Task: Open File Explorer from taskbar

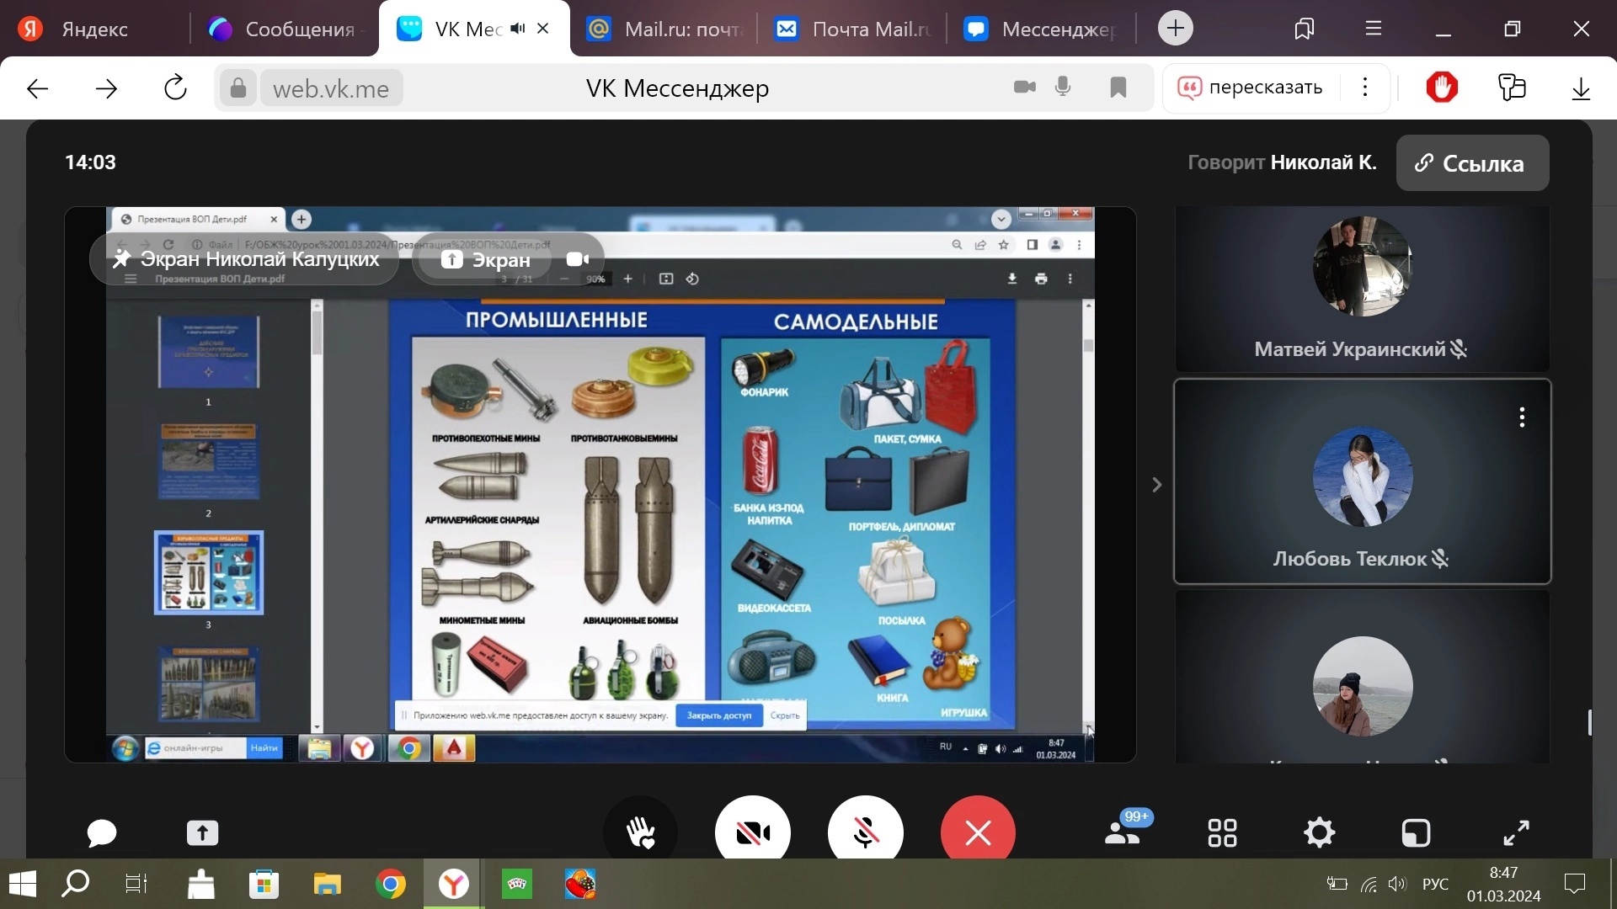Action: click(x=327, y=884)
